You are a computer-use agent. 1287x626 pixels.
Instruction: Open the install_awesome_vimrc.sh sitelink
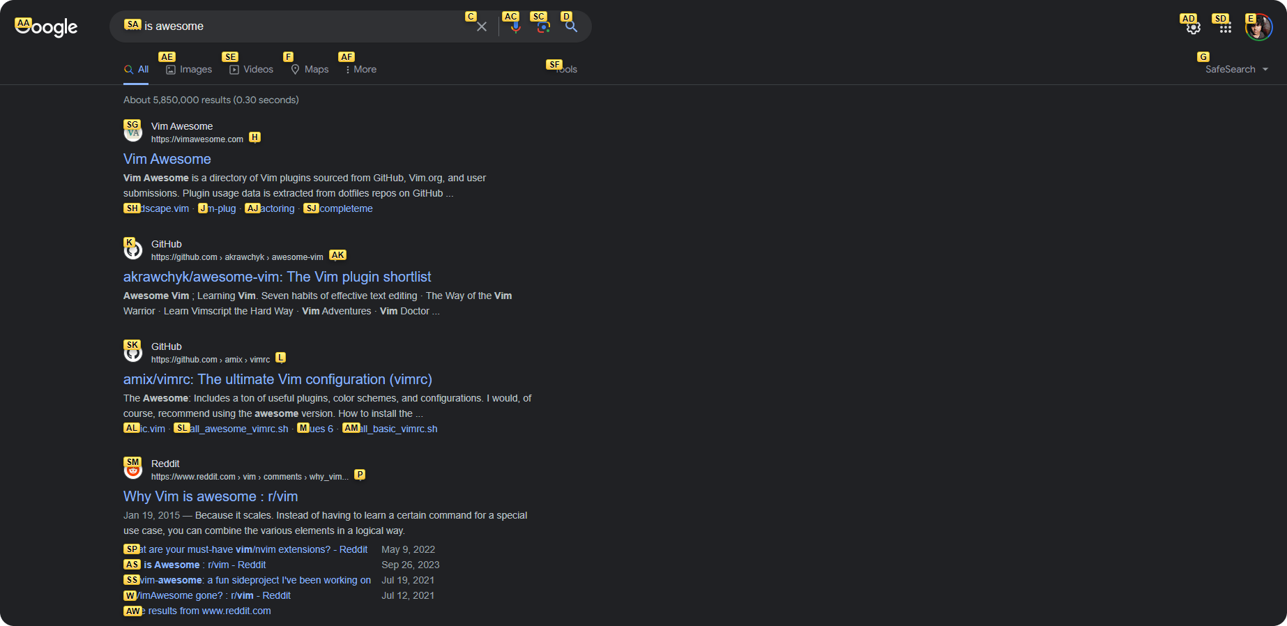coord(231,429)
